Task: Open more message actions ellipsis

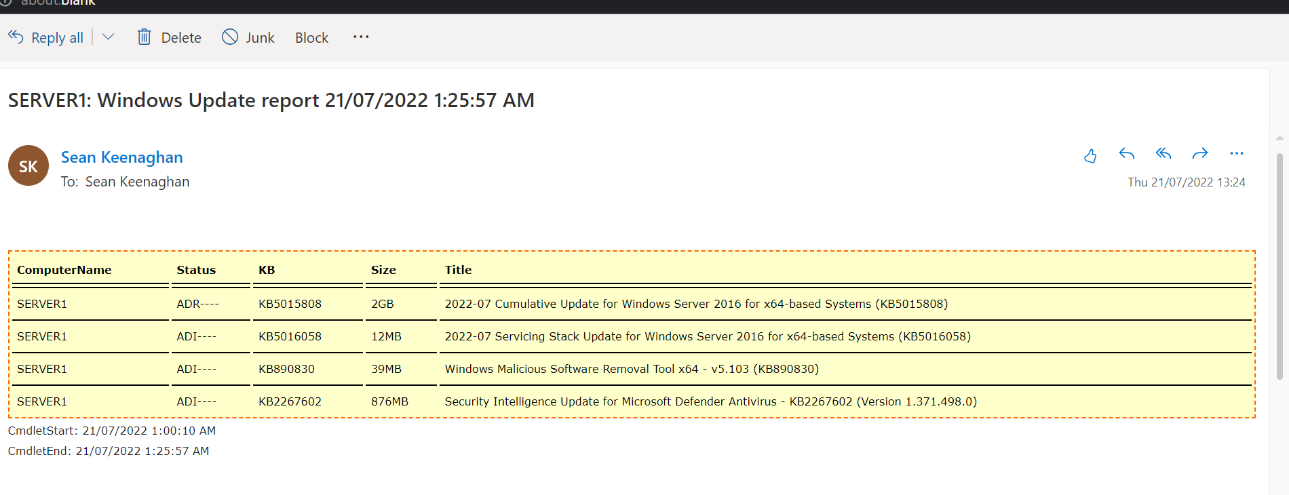Action: click(x=1237, y=154)
